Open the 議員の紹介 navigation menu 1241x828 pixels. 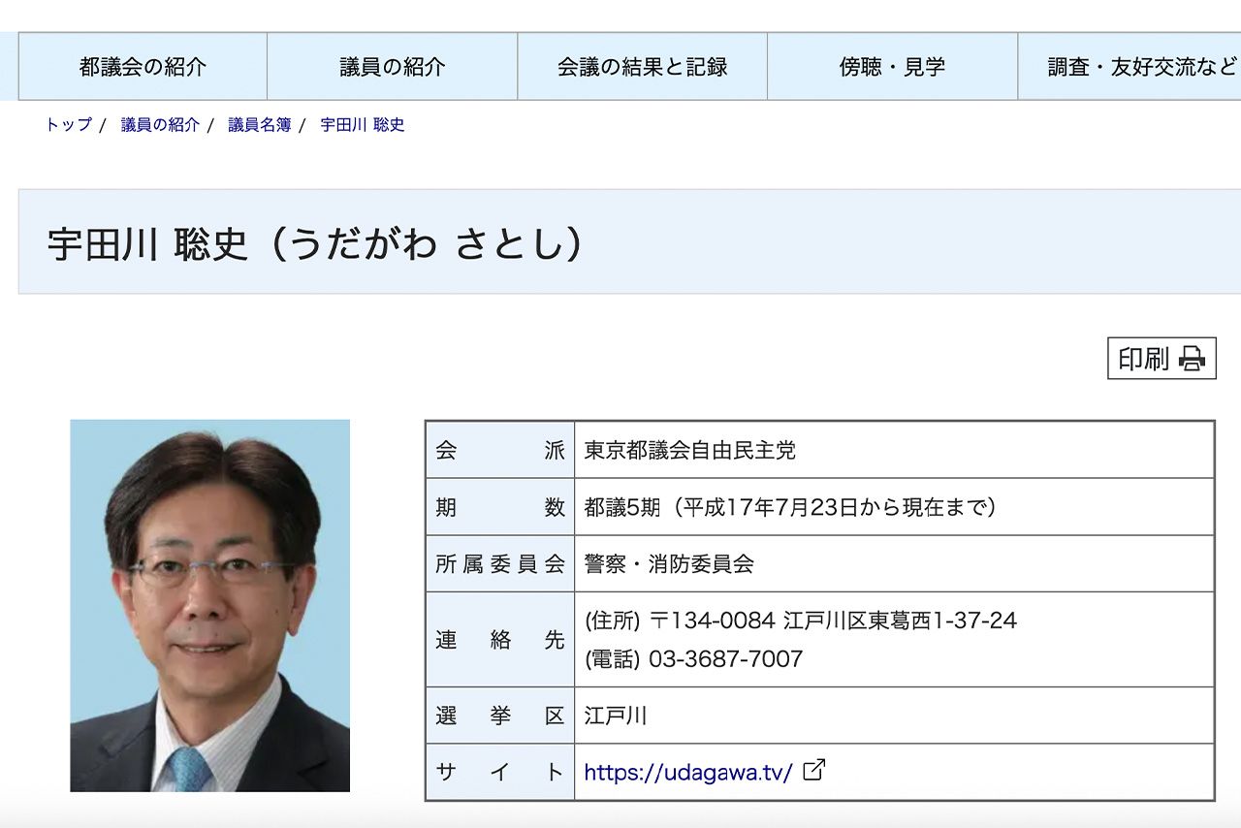392,67
